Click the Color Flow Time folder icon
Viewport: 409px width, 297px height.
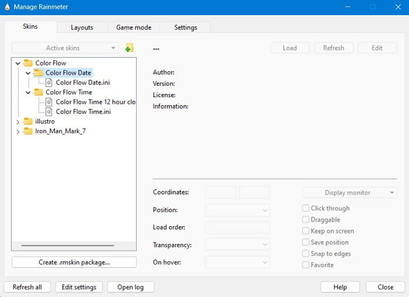point(39,92)
